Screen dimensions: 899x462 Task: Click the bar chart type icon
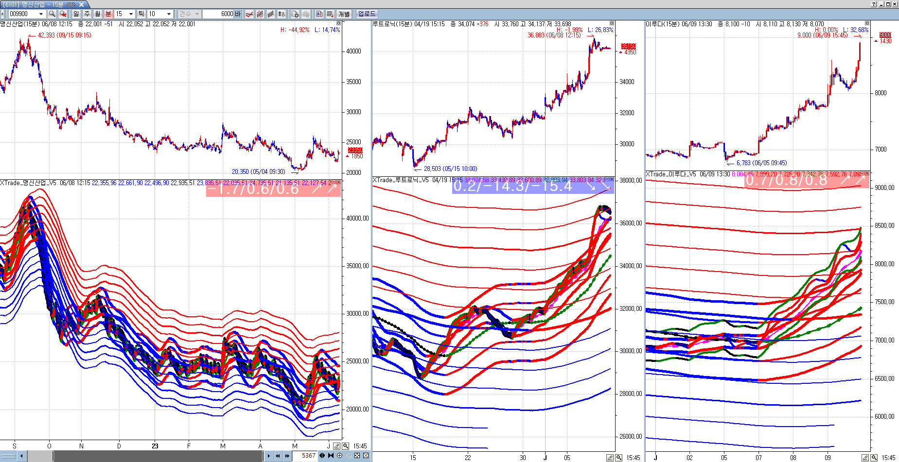(270, 14)
